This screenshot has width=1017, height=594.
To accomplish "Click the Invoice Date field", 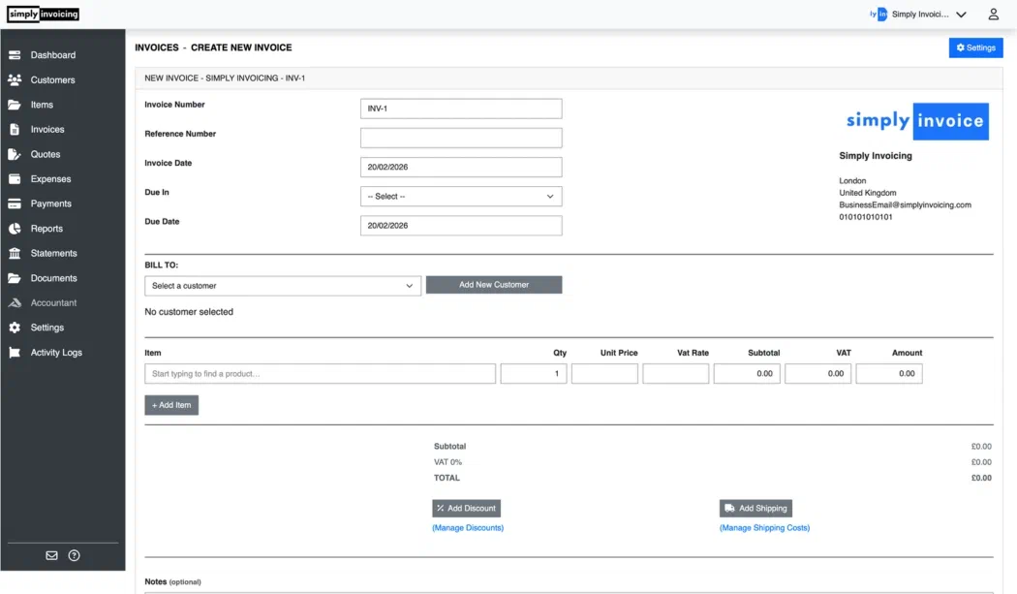I will pyautogui.click(x=461, y=167).
